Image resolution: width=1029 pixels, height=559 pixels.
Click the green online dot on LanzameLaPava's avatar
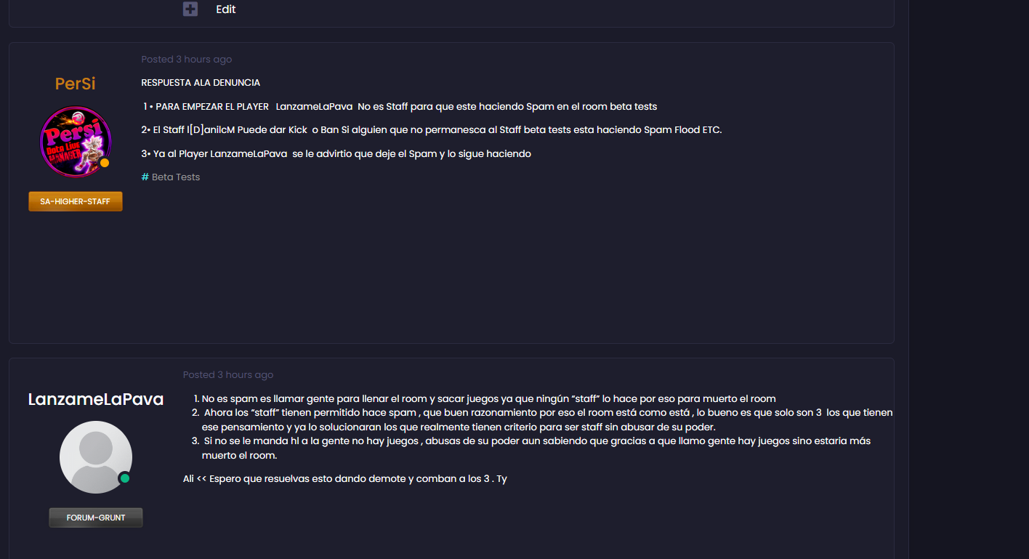point(124,478)
